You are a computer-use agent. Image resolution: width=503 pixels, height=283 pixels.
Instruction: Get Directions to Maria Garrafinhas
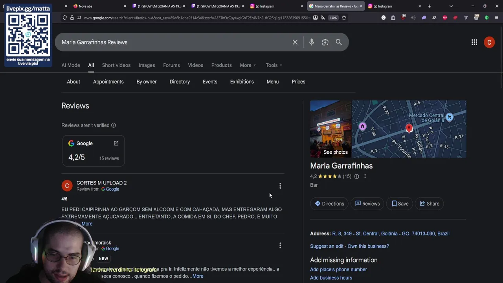point(329,204)
